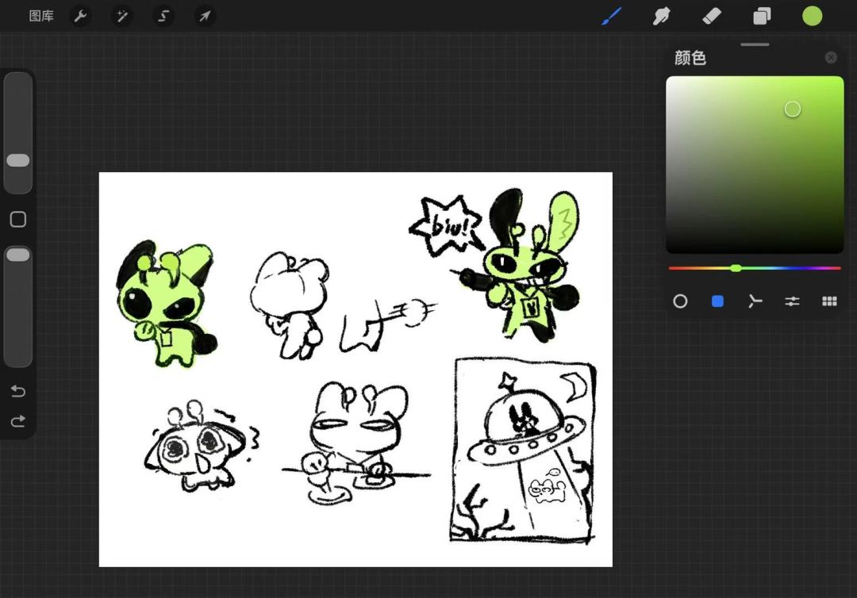Open the Layers panel

tap(762, 16)
